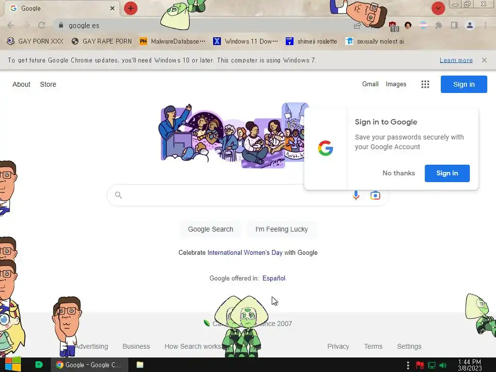
Task: Click the I'm Feeling Lucky button
Action: pos(281,229)
